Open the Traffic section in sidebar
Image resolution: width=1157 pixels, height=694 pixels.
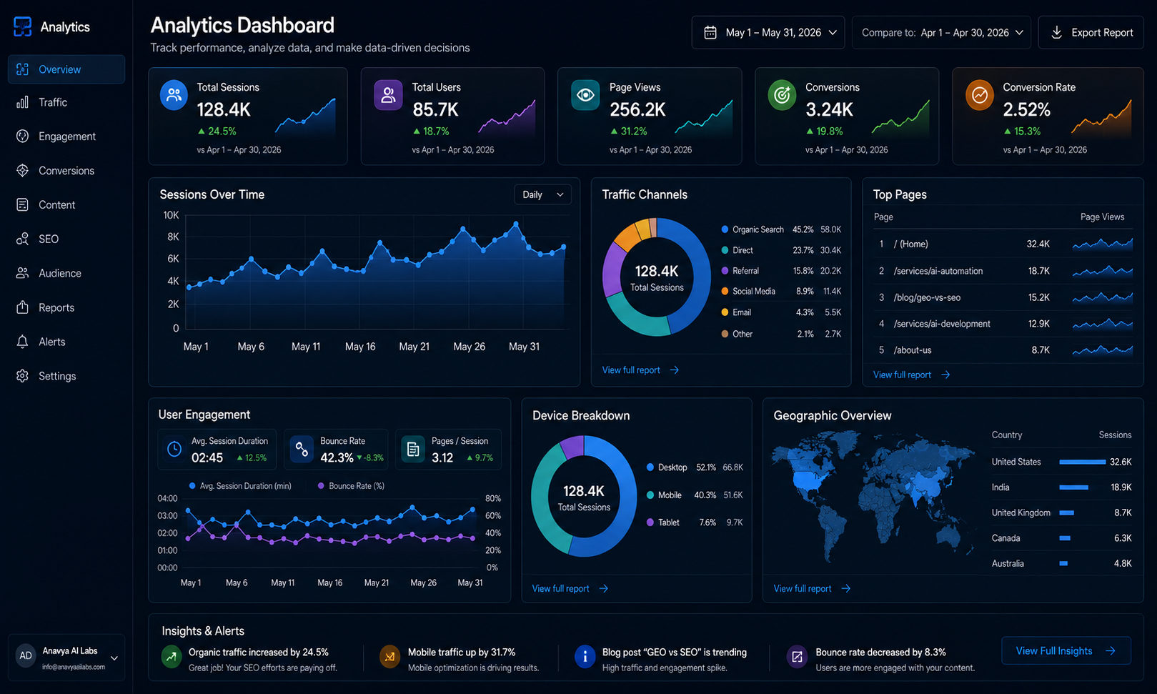66,102
